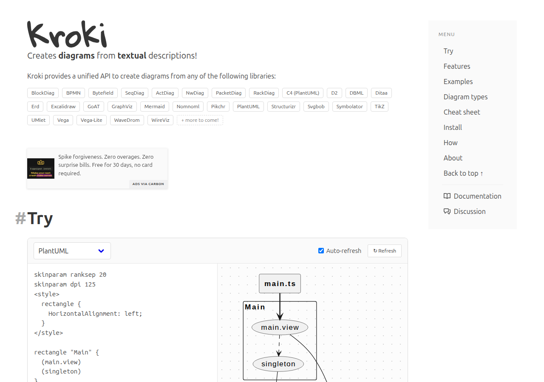Click the Carbon ad thumbnail image
This screenshot has height=382, width=544.
coord(41,169)
